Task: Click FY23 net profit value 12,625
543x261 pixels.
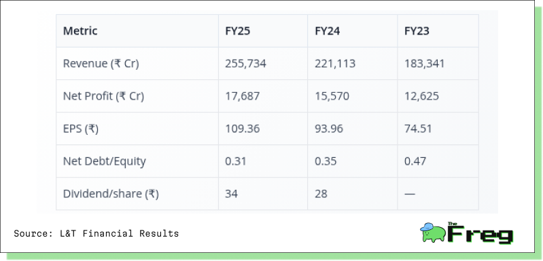Action: 421,96
